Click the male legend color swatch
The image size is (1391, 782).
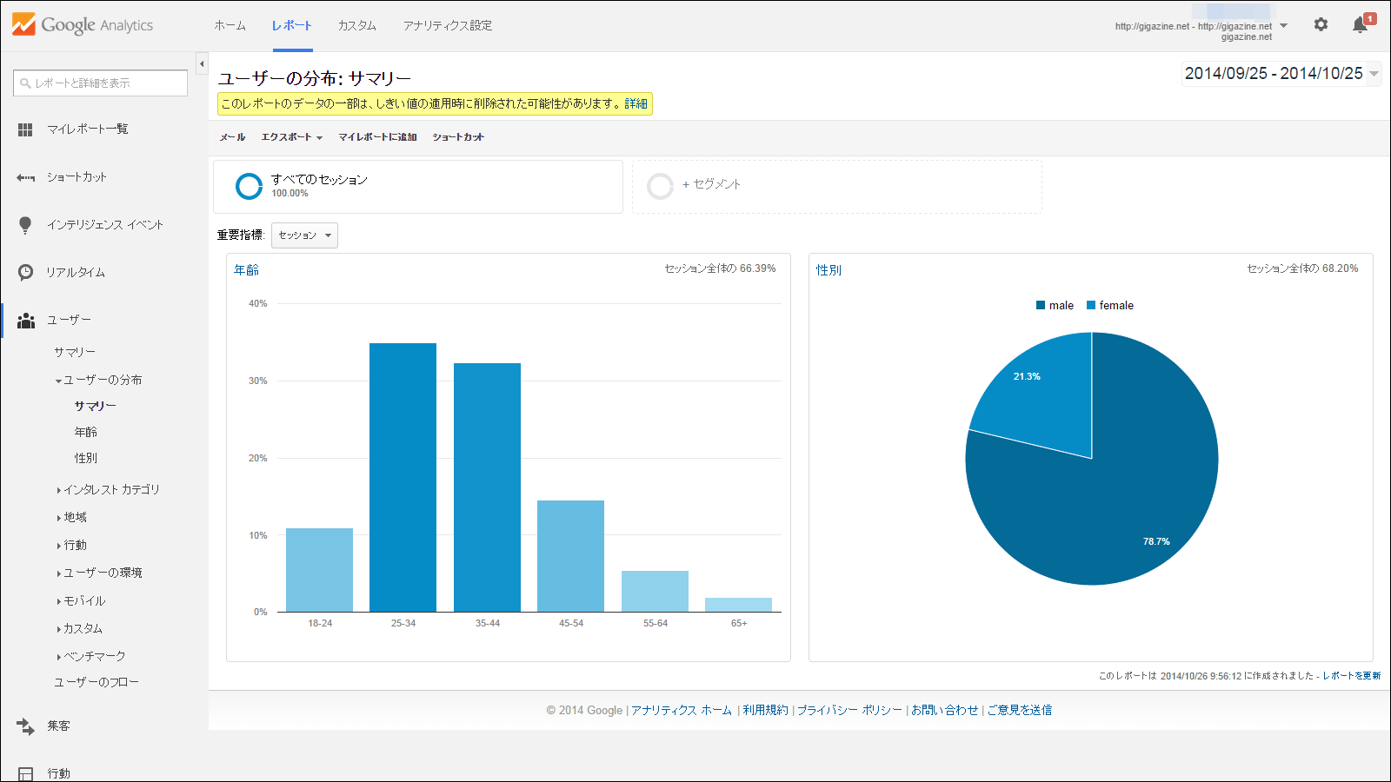click(1041, 306)
